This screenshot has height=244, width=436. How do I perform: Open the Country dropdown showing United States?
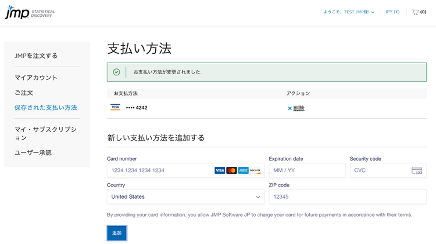coord(185,196)
